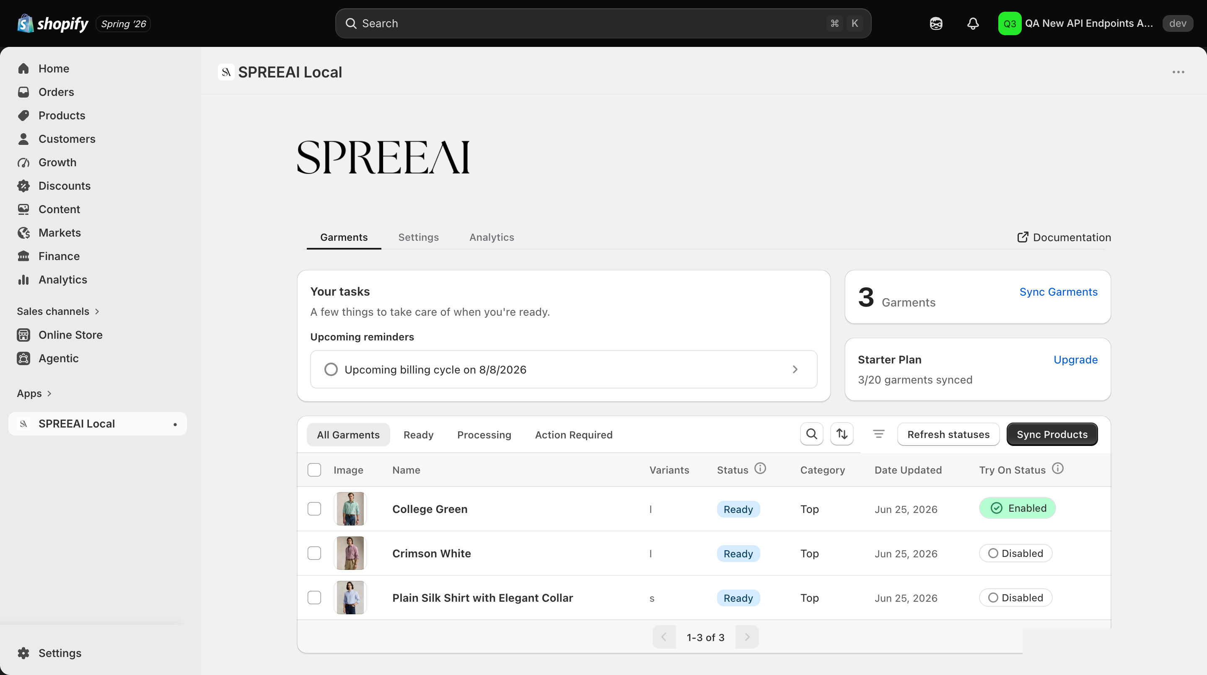Click the Finance bank icon
This screenshot has width=1207, height=675.
(23, 256)
